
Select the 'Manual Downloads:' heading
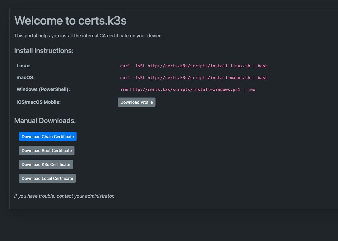[45, 121]
